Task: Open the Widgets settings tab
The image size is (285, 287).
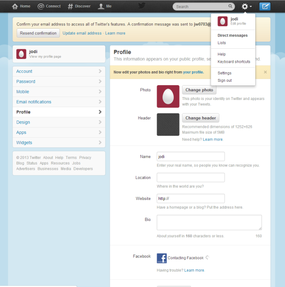Action: 59,143
